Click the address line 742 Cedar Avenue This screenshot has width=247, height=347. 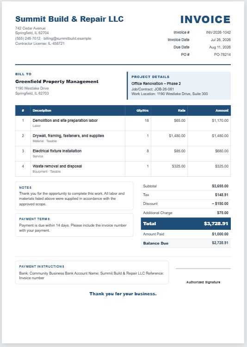(31, 28)
